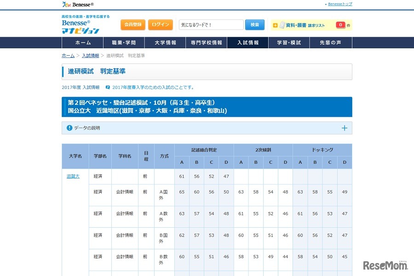This screenshot has width=414, height=276.
Task: Click the search keyword input field
Action: pos(211,25)
